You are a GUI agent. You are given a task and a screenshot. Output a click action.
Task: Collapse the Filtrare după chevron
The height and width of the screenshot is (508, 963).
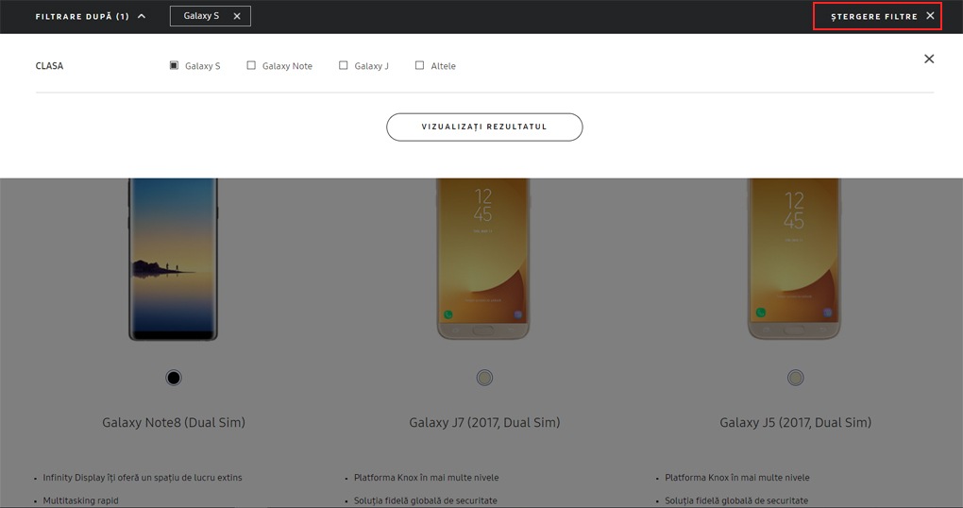[x=142, y=17]
